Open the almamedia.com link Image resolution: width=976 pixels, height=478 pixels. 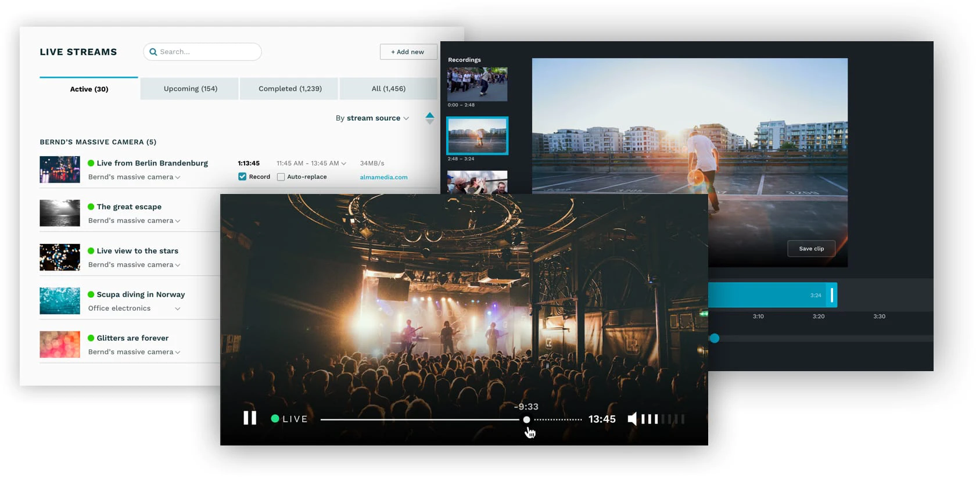[383, 177]
